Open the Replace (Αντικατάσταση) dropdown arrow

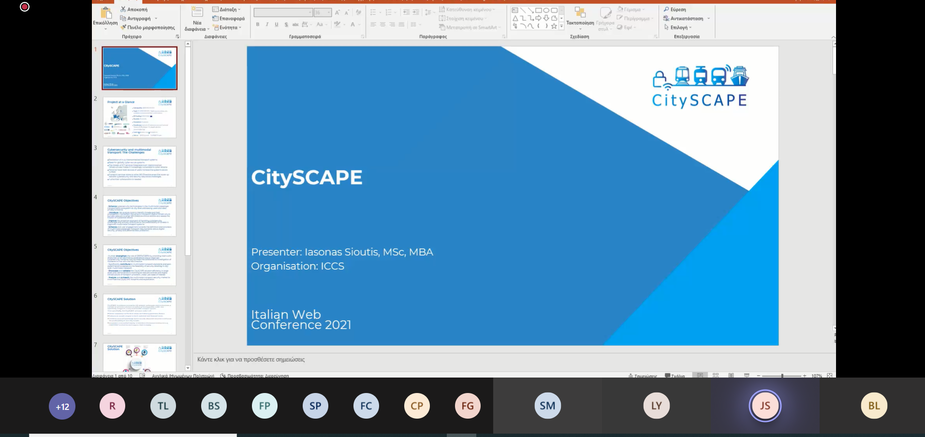point(708,18)
